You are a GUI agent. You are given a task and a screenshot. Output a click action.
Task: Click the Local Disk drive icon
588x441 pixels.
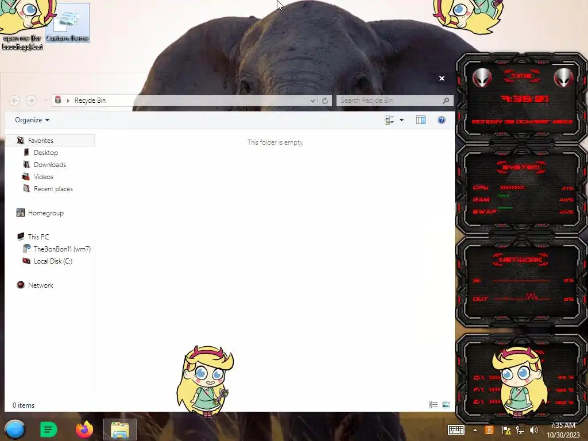(26, 261)
